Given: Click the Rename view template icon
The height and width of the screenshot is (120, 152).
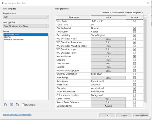Looking at the screenshot, I should click(11, 105).
